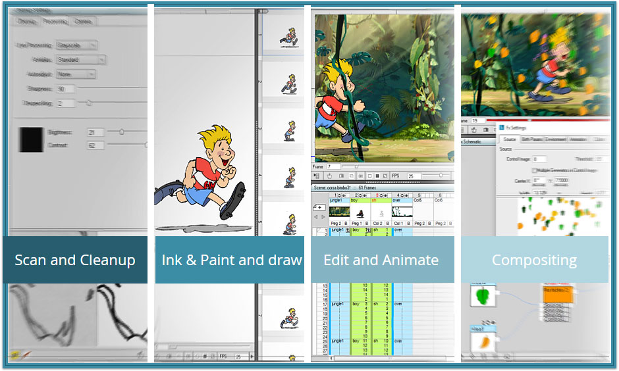Click the left arrow below the plus icon
The height and width of the screenshot is (371, 619).
click(316, 217)
